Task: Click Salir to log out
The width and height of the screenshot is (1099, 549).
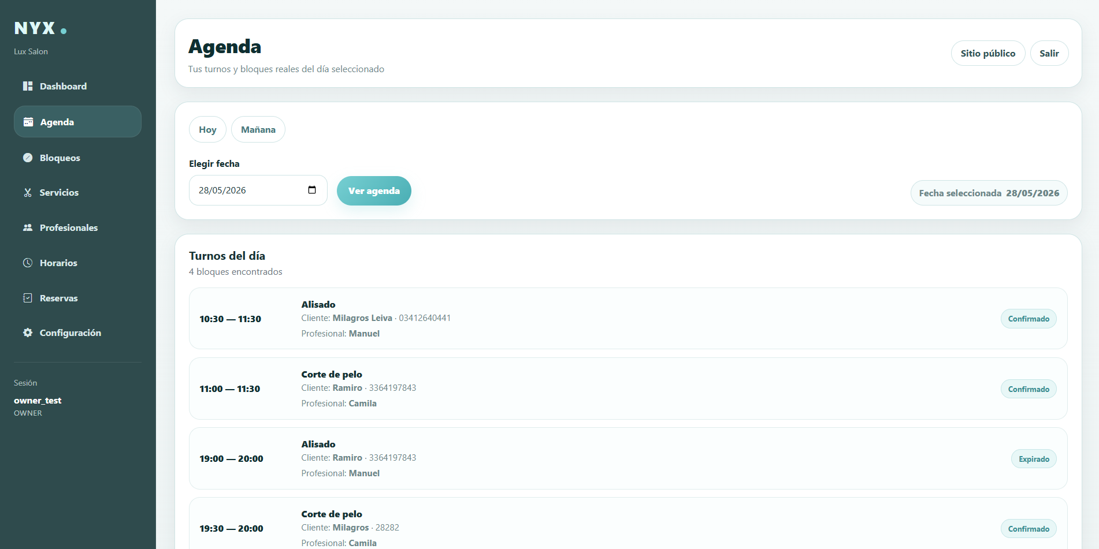Action: point(1049,53)
